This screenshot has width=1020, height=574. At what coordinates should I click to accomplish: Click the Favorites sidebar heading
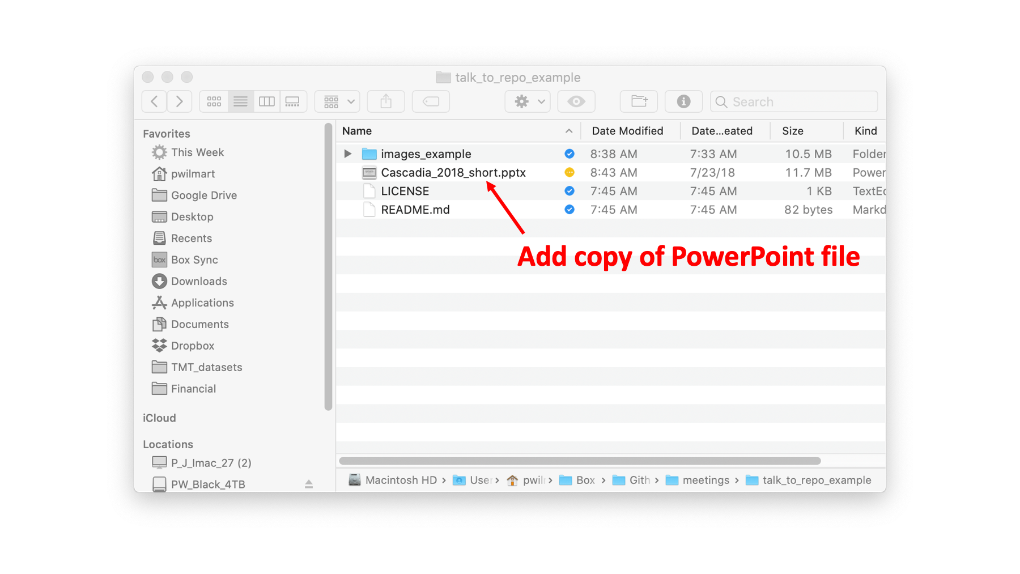167,134
